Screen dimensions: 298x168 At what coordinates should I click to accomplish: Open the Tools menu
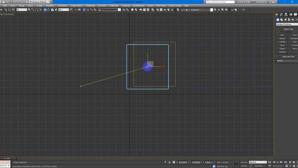(13, 6)
